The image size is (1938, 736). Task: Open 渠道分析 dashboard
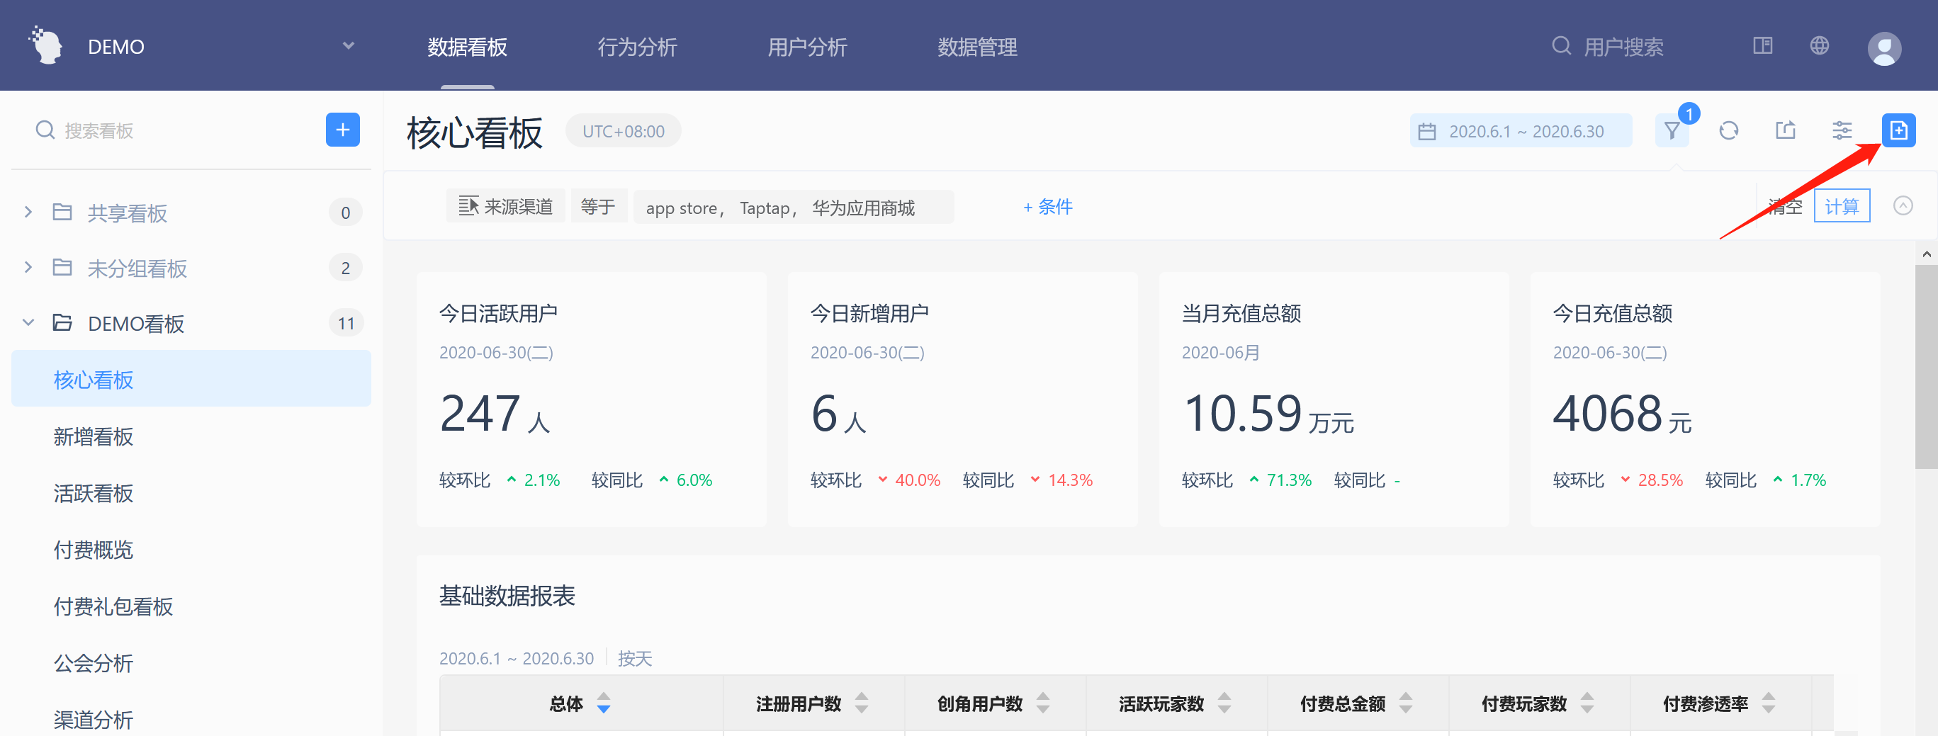point(94,720)
